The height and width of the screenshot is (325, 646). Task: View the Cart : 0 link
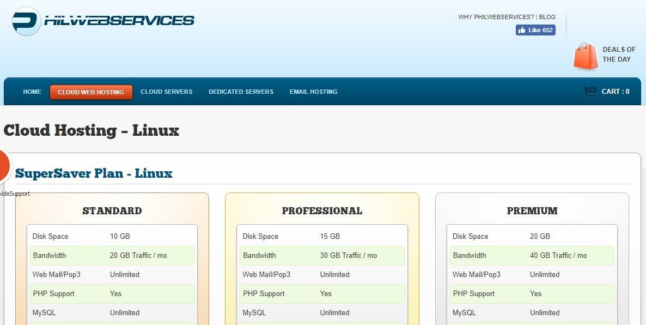pos(615,92)
